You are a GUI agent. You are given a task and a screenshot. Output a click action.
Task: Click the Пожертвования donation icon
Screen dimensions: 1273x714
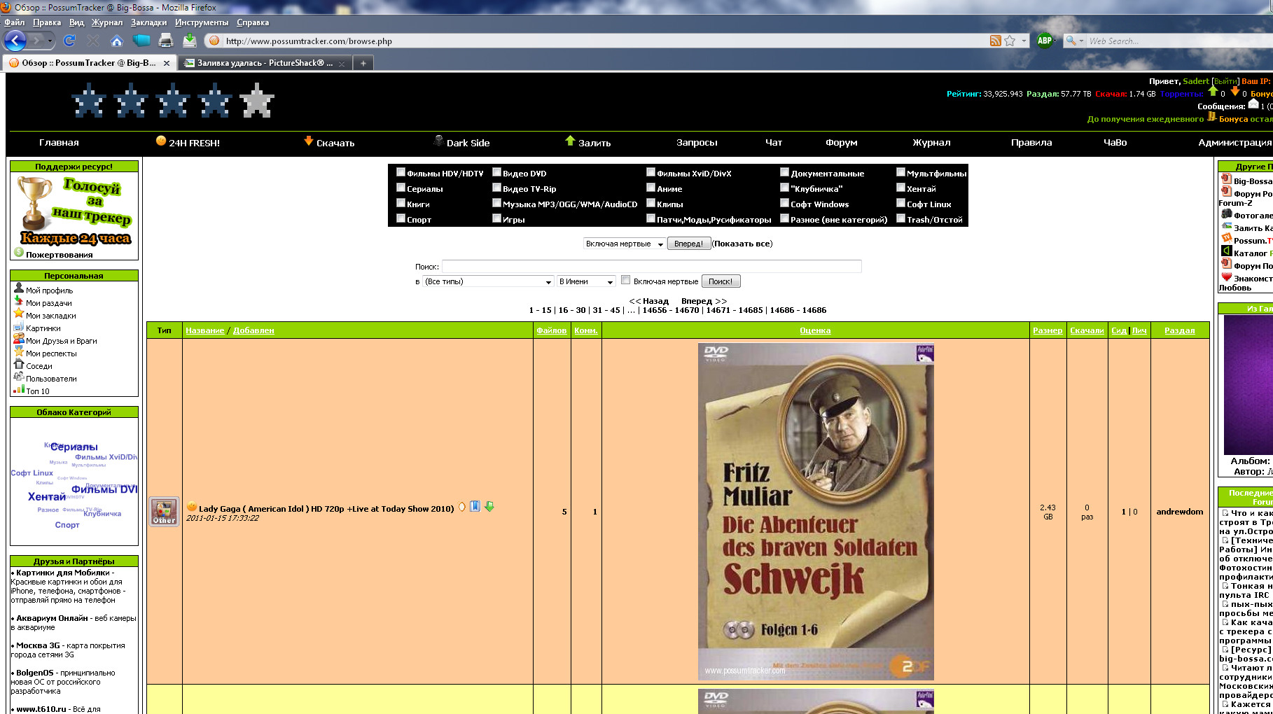tap(19, 252)
